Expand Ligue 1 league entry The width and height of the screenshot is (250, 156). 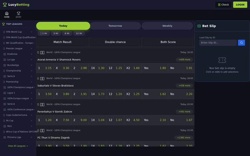[18, 93]
